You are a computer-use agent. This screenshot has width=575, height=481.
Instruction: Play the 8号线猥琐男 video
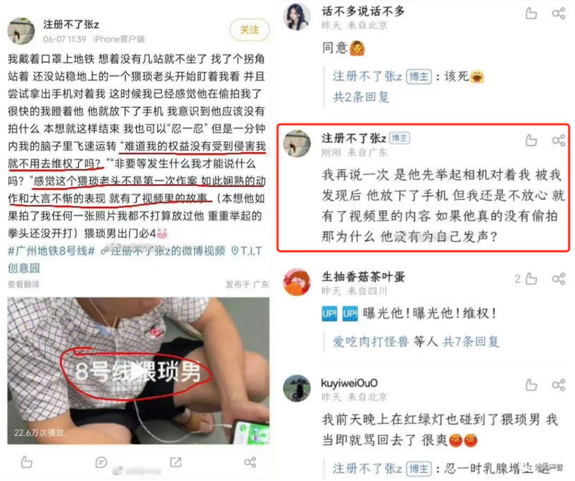click(x=139, y=372)
